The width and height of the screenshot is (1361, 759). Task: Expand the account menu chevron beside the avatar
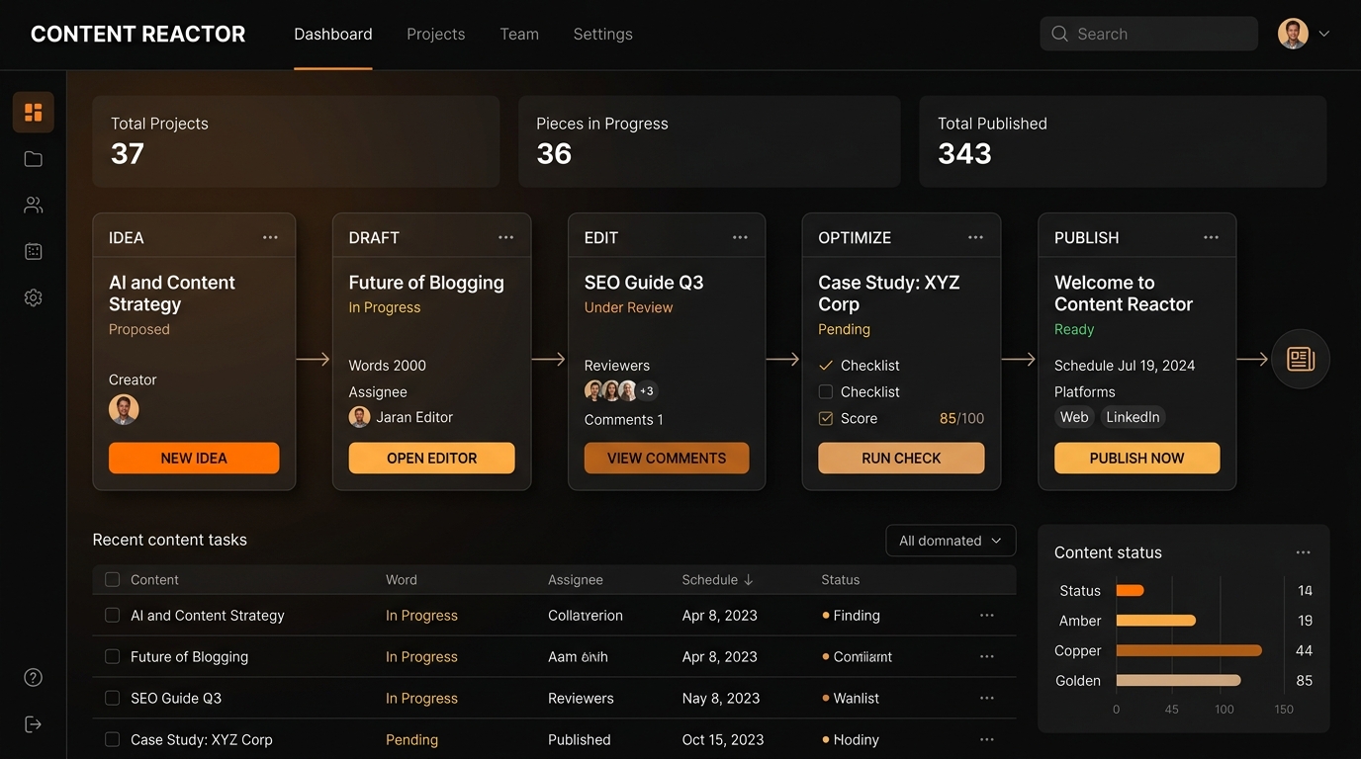(1323, 34)
